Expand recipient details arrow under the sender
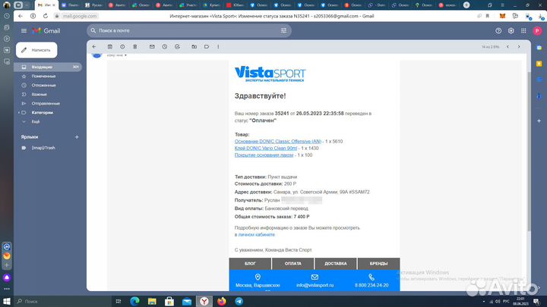This screenshot has height=307, width=547. click(125, 55)
